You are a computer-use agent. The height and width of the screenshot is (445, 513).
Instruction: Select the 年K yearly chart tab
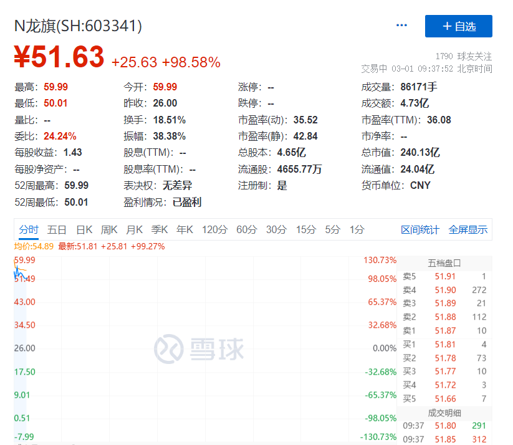pyautogui.click(x=185, y=229)
